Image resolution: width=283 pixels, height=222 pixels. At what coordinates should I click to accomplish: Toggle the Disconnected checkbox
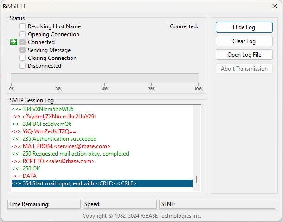click(22, 66)
